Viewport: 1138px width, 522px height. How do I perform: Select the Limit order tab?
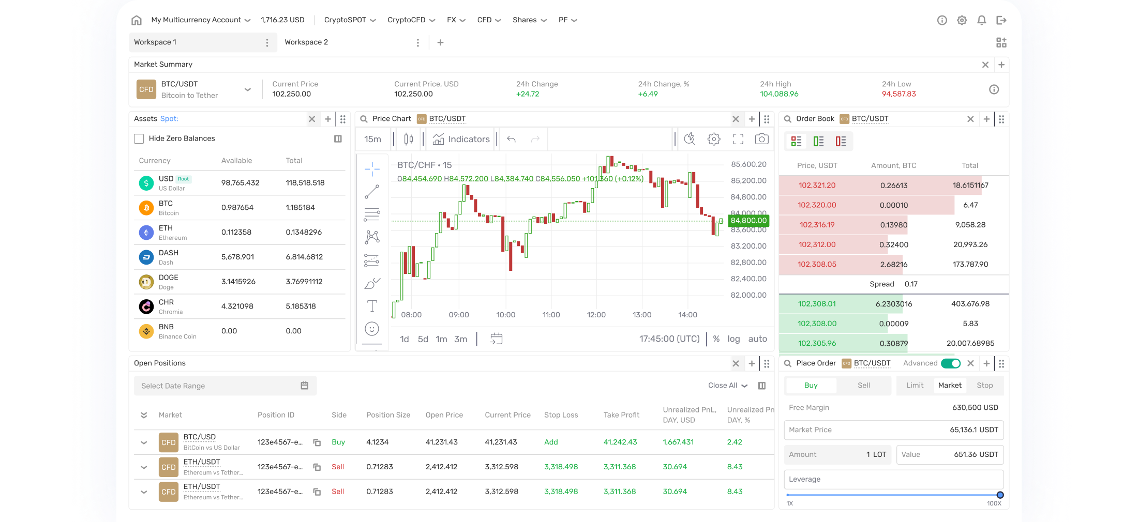pyautogui.click(x=915, y=385)
